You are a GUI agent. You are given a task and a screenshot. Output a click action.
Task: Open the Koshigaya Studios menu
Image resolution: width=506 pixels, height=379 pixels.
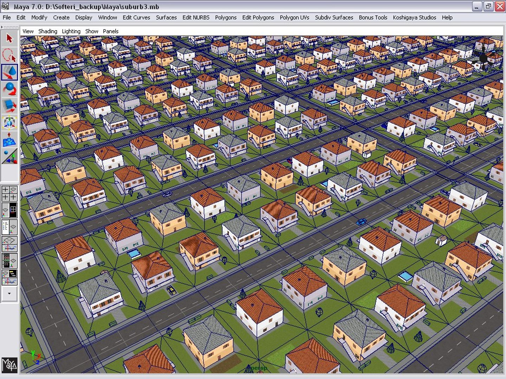coord(415,18)
